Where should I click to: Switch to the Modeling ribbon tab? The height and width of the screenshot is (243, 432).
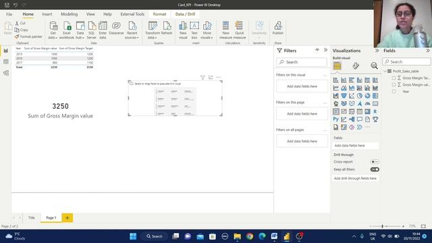pos(69,14)
